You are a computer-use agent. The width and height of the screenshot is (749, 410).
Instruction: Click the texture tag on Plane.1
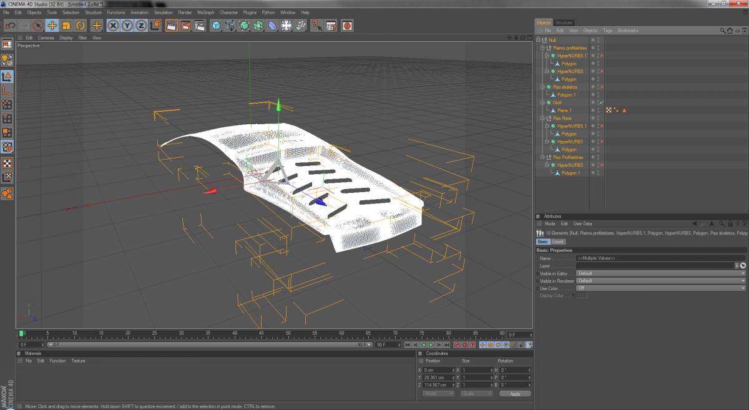tap(609, 110)
